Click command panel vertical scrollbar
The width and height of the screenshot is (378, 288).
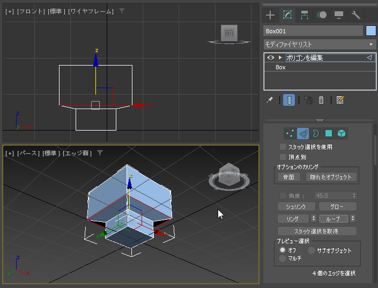coord(376,150)
